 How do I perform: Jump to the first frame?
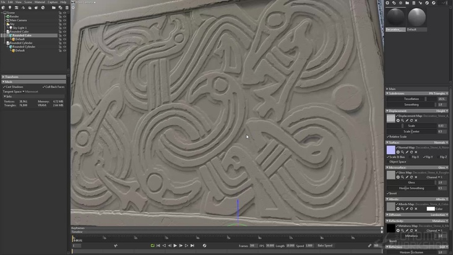(x=158, y=246)
